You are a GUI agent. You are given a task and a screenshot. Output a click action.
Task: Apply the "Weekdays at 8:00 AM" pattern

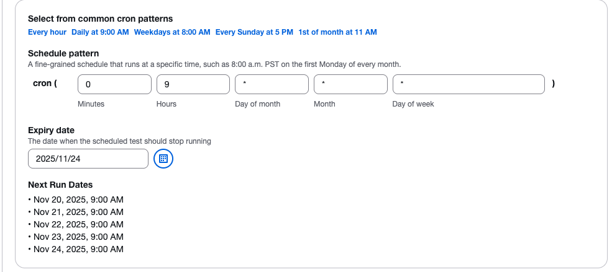172,32
